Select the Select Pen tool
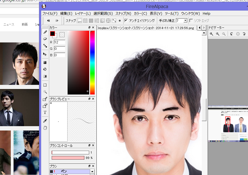The image size is (248, 175). [45, 99]
